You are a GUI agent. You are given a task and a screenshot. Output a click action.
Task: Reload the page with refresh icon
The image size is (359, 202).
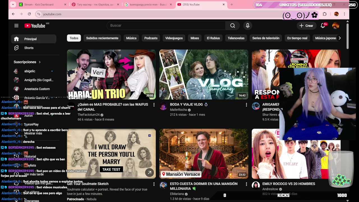[29, 14]
